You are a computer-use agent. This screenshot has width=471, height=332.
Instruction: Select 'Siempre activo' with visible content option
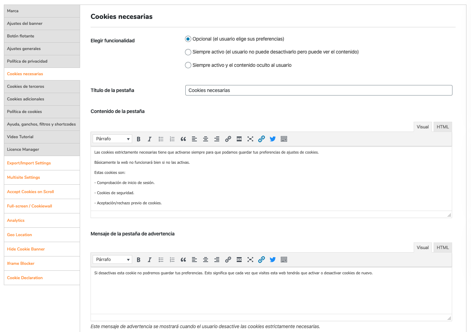[x=188, y=52]
